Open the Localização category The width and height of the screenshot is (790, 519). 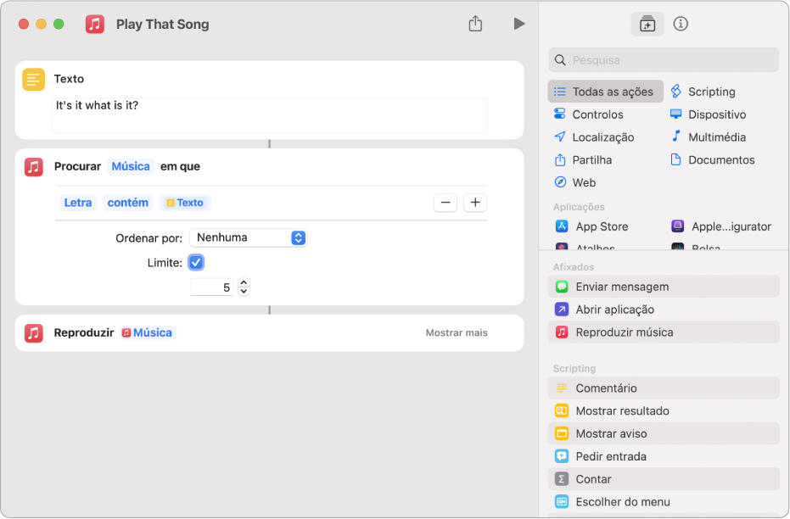593,137
